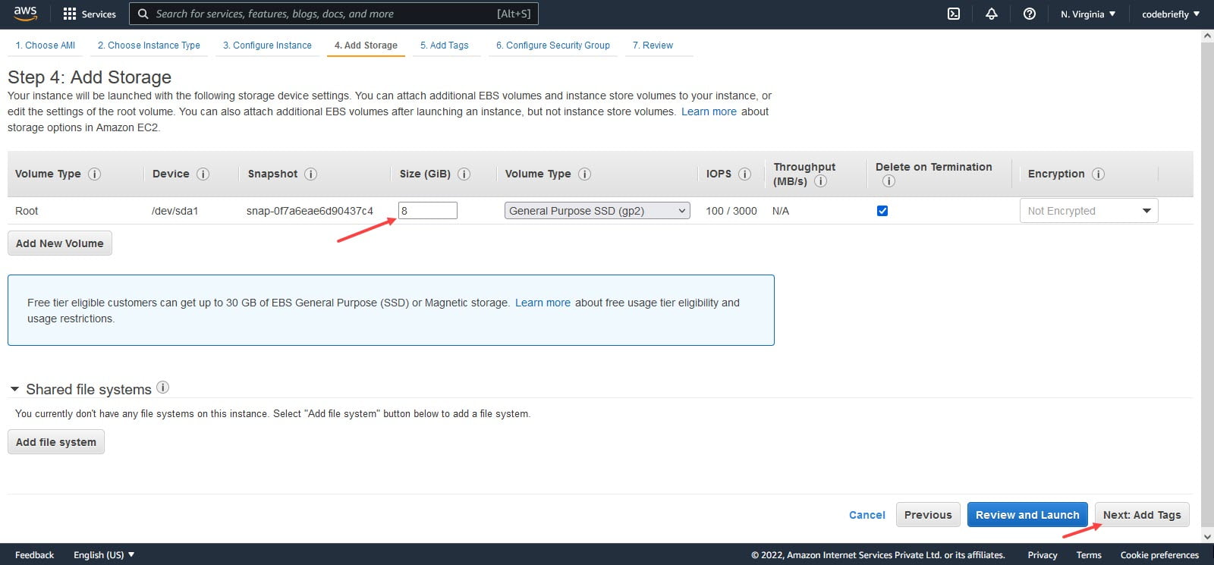Select the 4. Add Storage tab
This screenshot has height=565, width=1214.
pyautogui.click(x=366, y=46)
